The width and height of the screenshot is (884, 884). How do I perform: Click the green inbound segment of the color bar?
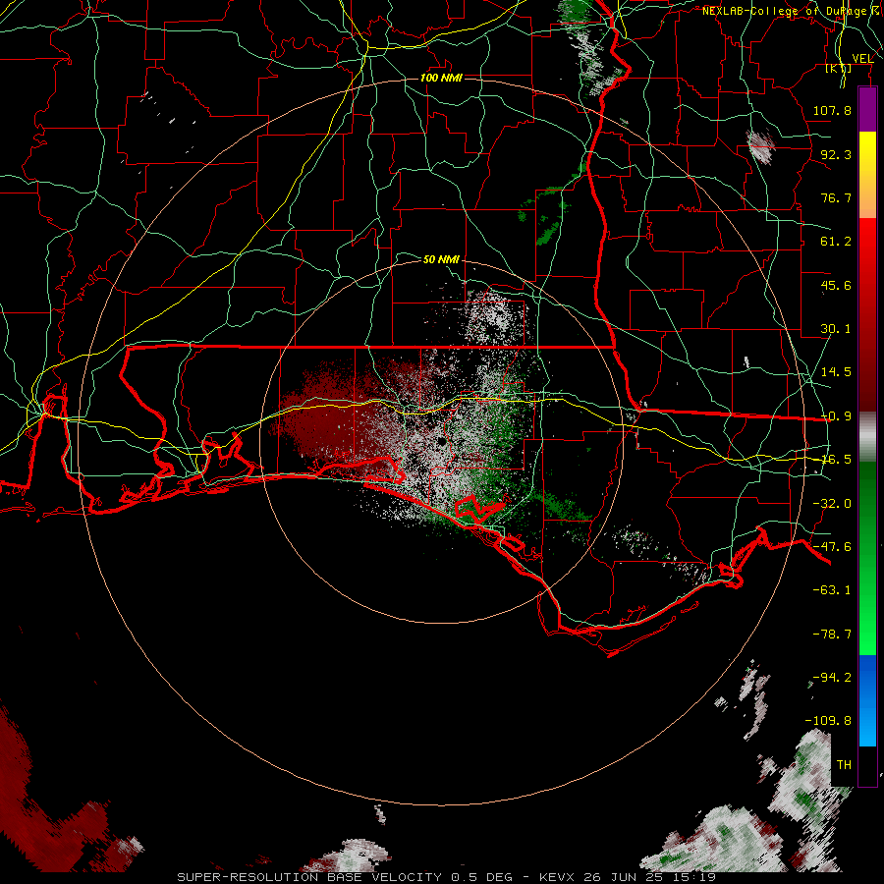click(867, 558)
